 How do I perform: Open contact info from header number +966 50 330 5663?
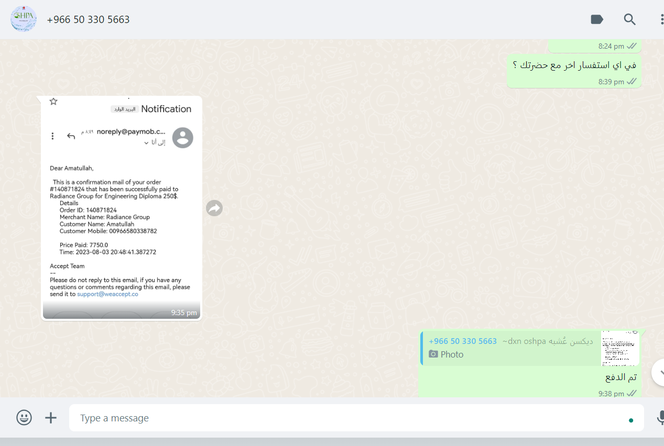point(88,19)
